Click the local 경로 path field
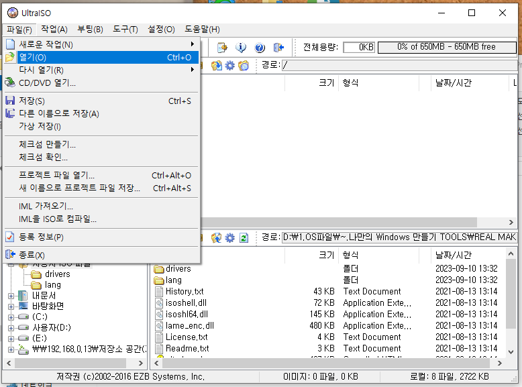This screenshot has height=387, width=522. coord(399,237)
